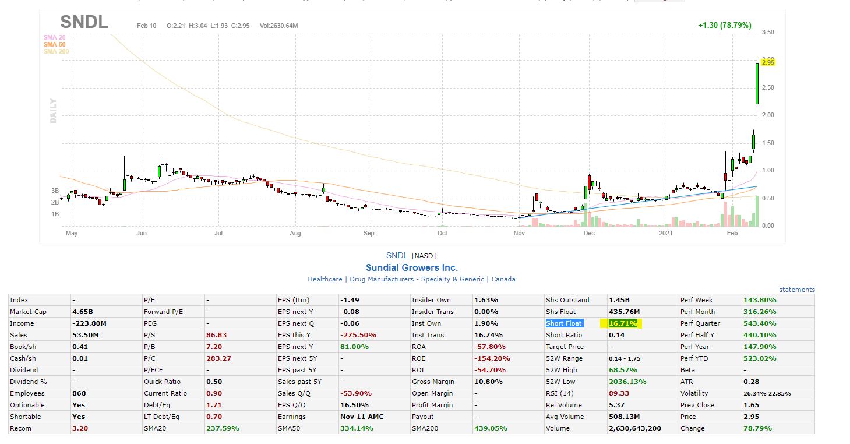This screenshot has width=850, height=444.
Task: Click the ROI value -54.70%
Action: pos(490,370)
